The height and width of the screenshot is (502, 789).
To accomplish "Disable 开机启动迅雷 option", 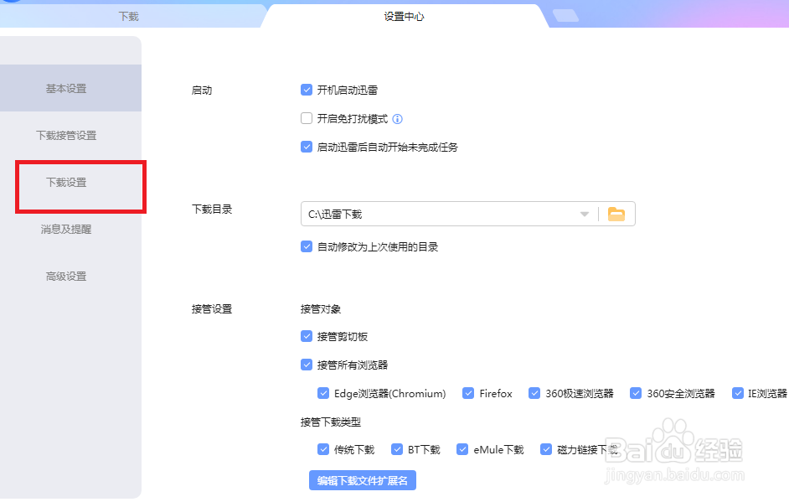I will pos(307,90).
